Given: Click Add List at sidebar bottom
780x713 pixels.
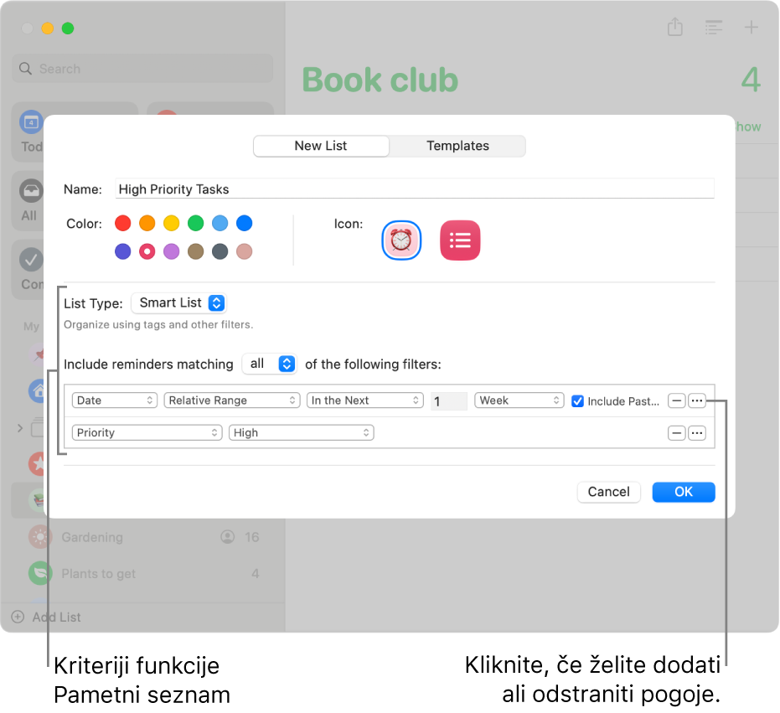Looking at the screenshot, I should coord(56,617).
